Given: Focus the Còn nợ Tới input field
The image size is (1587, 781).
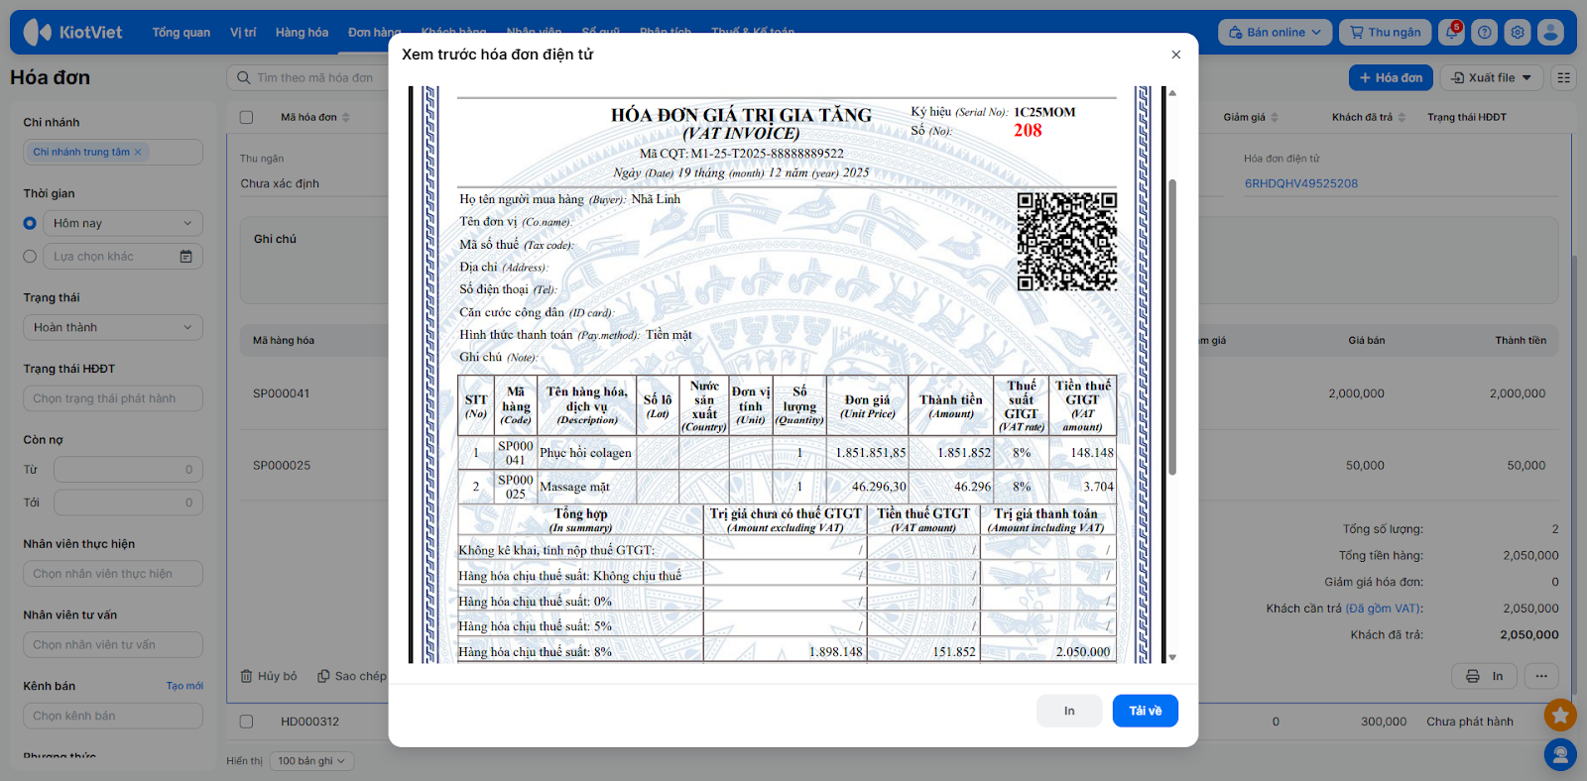Looking at the screenshot, I should point(128,502).
